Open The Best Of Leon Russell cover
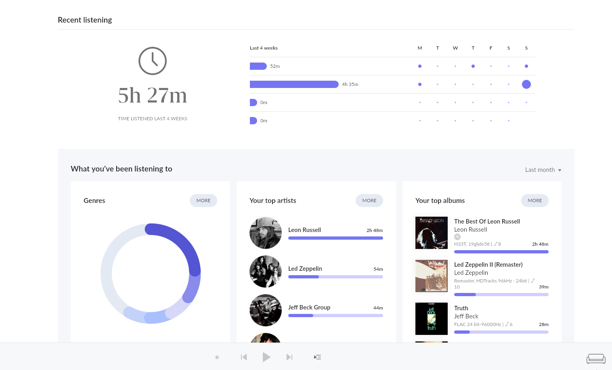 click(432, 233)
